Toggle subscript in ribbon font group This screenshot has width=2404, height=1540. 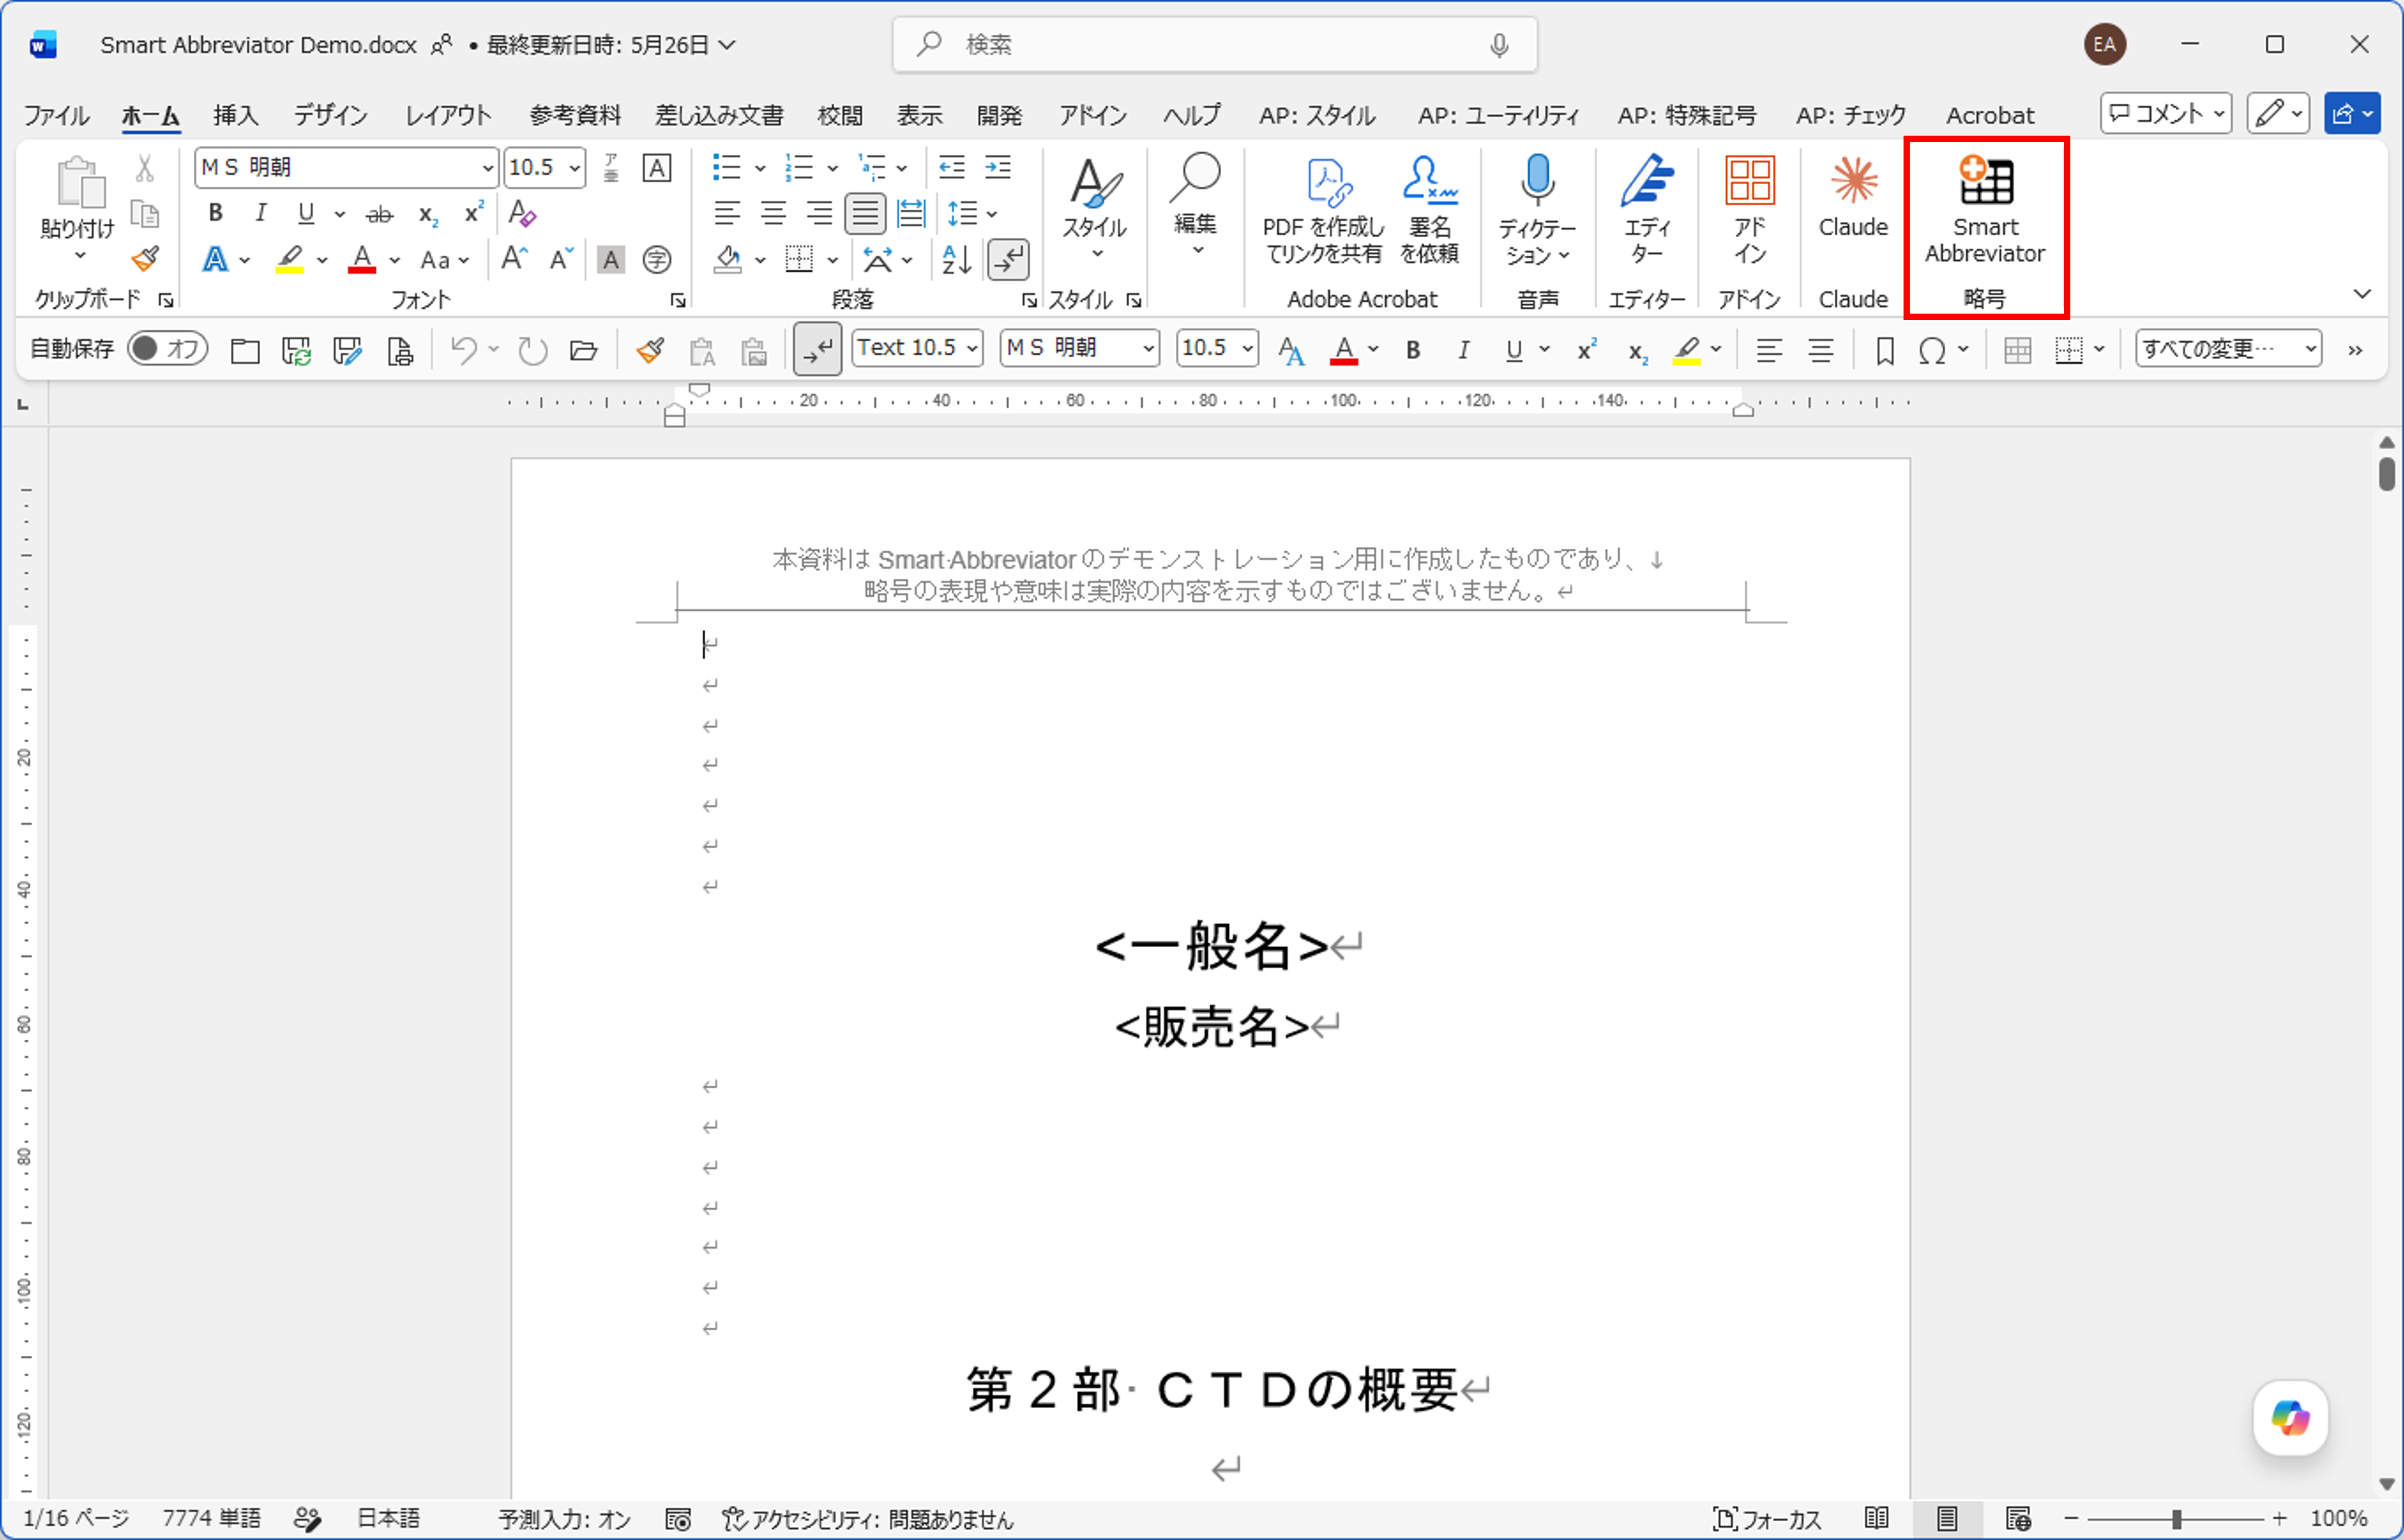click(x=428, y=214)
